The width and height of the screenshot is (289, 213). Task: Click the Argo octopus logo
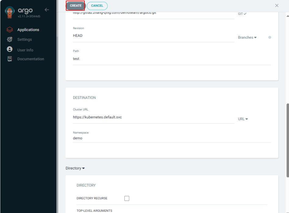[x=9, y=12]
